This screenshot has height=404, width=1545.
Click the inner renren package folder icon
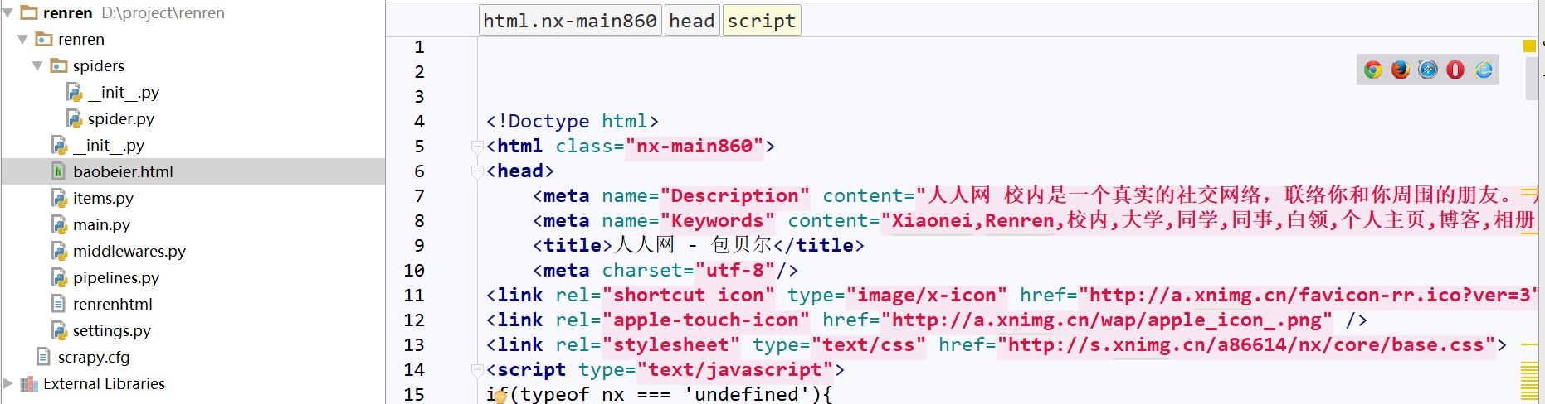pos(44,39)
